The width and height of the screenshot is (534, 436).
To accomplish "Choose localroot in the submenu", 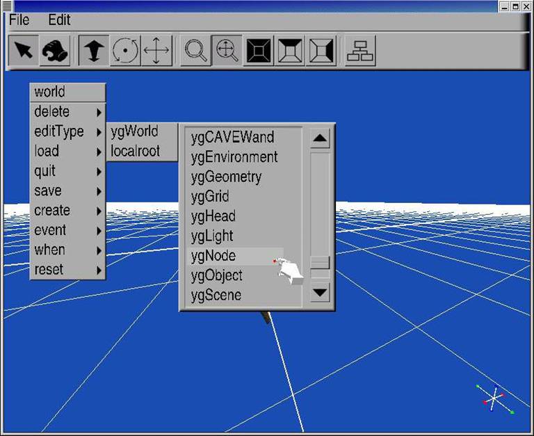I will (143, 151).
